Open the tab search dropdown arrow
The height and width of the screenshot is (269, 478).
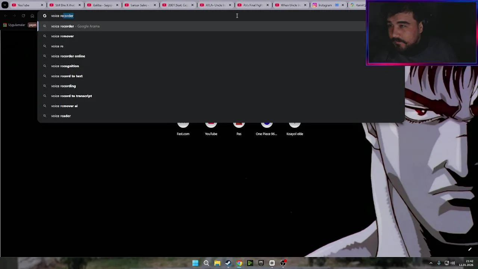pyautogui.click(x=5, y=5)
